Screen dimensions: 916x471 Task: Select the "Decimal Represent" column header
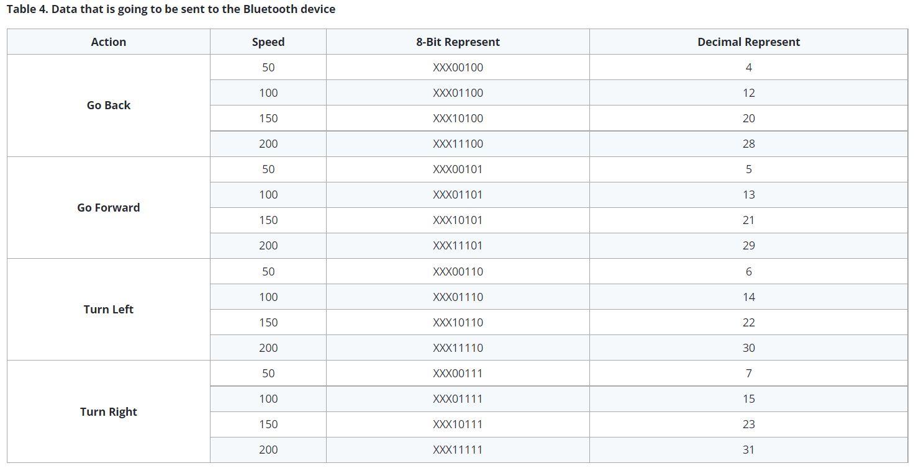[x=748, y=42]
